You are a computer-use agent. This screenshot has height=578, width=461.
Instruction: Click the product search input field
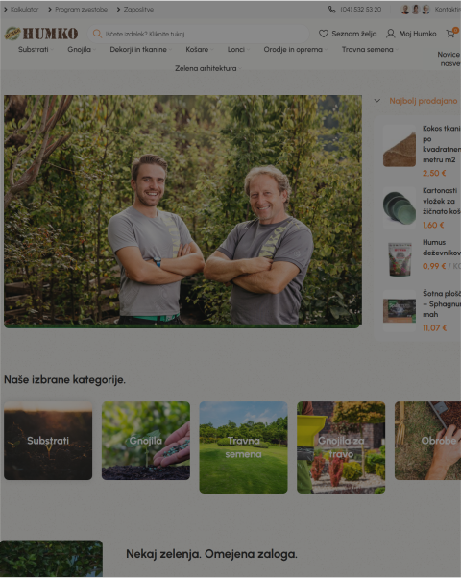(x=199, y=34)
